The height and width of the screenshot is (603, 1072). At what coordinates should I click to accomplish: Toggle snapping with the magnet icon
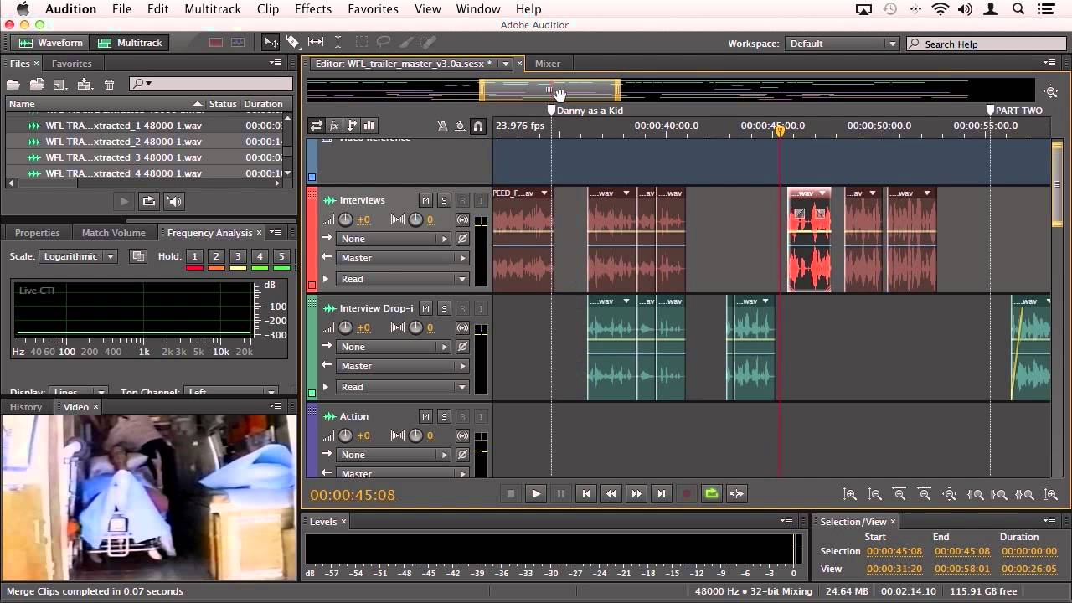(478, 126)
